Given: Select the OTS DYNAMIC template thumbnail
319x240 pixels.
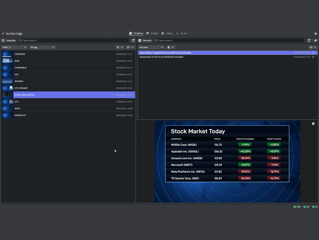Looking at the screenshot, I should pos(7,88).
